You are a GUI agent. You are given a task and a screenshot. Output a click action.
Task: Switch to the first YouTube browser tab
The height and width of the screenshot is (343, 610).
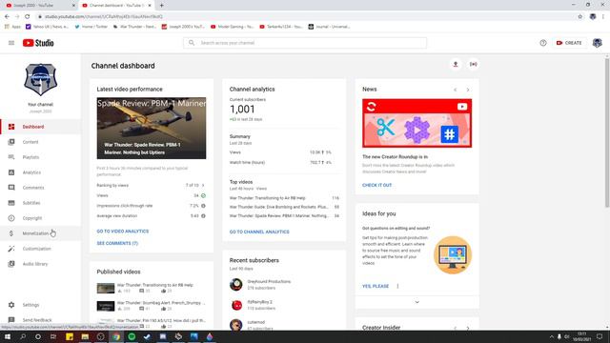tap(39, 6)
